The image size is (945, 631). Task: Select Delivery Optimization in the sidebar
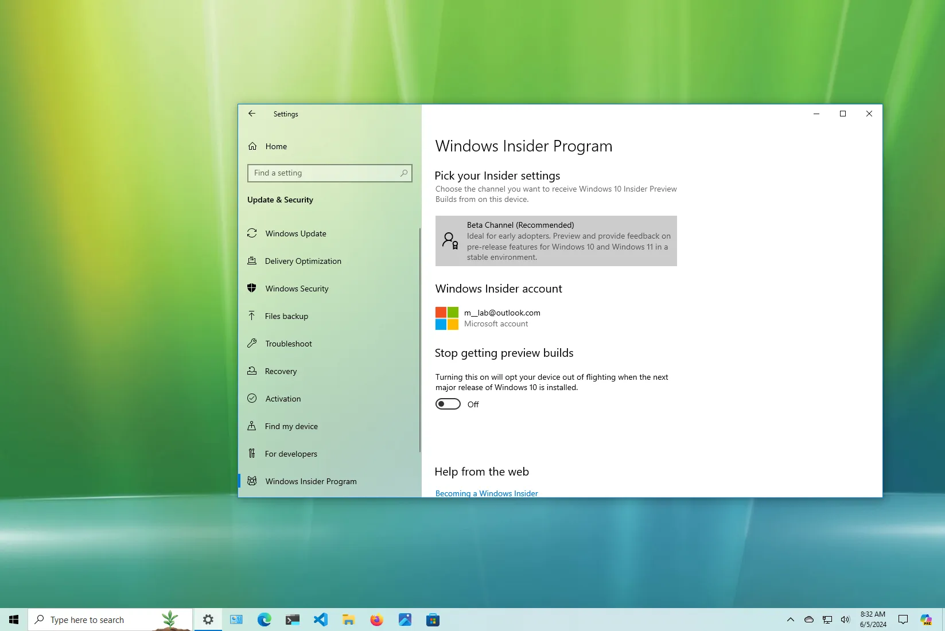click(x=302, y=261)
